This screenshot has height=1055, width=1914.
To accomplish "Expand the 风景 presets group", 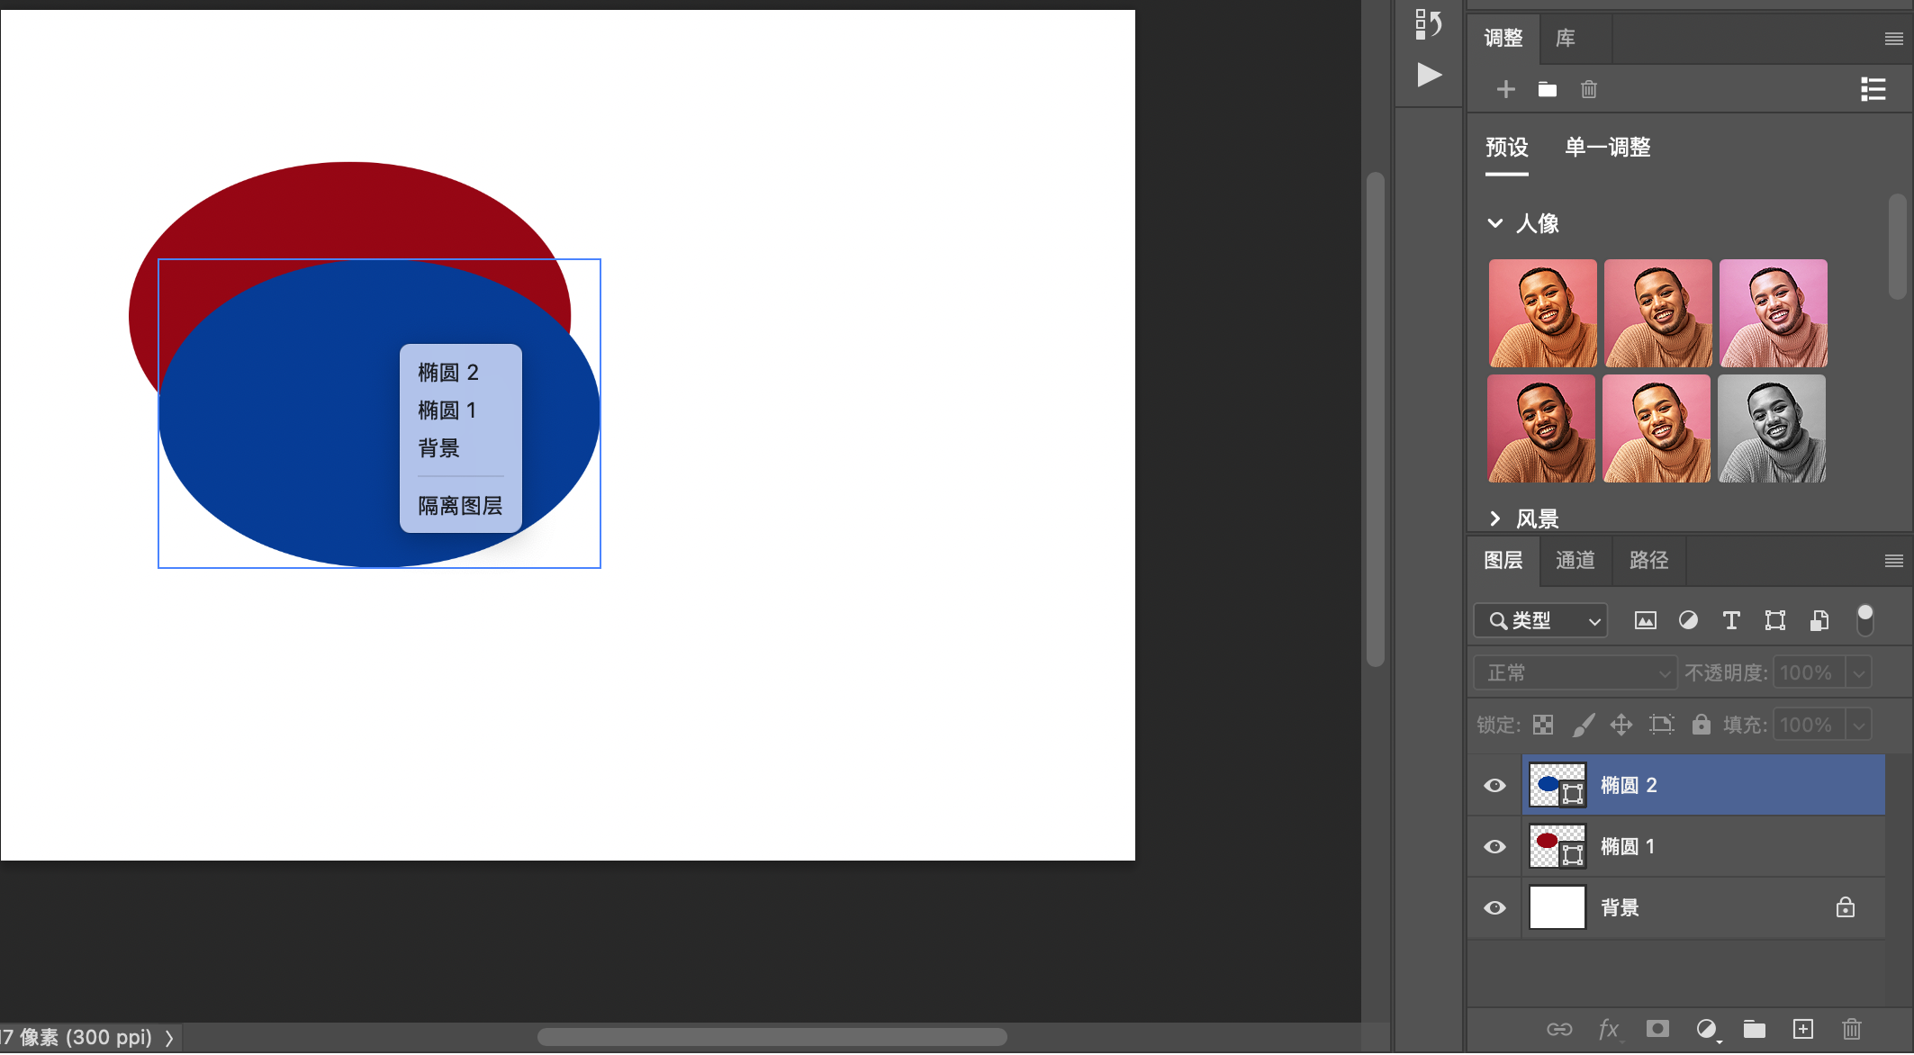I will point(1495,518).
